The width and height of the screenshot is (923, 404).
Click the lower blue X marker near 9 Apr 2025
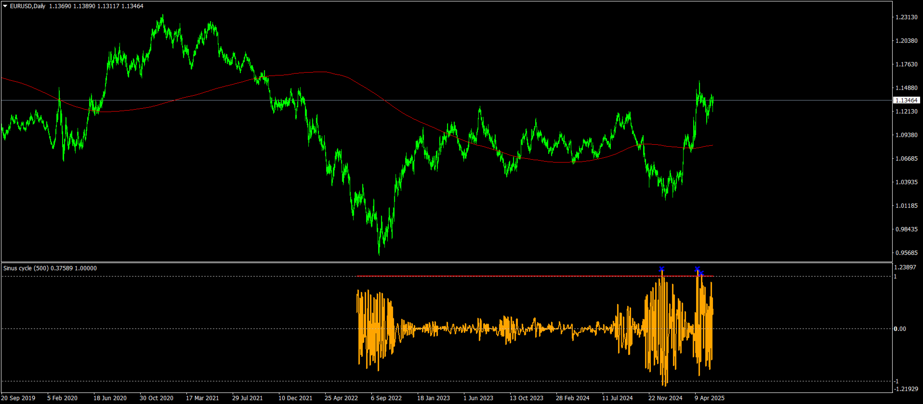click(702, 273)
